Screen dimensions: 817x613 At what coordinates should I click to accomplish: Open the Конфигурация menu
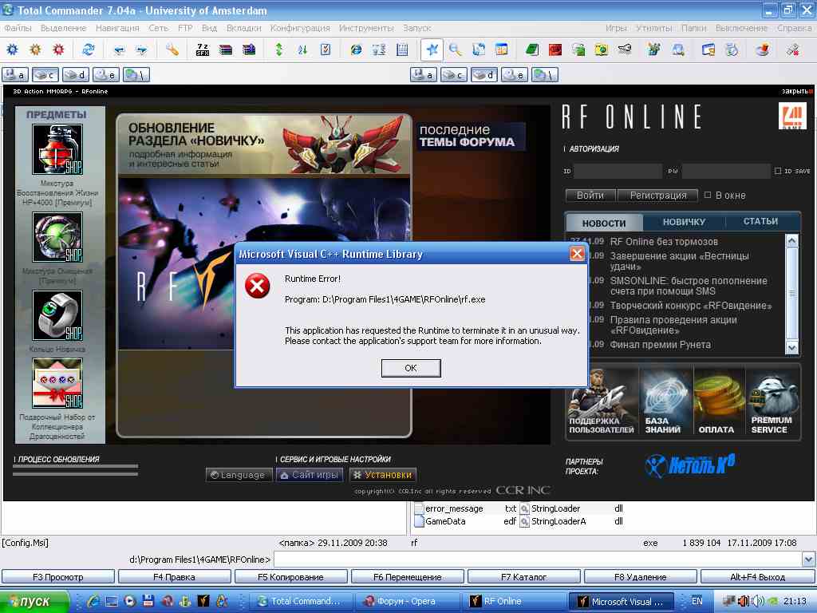[300, 28]
